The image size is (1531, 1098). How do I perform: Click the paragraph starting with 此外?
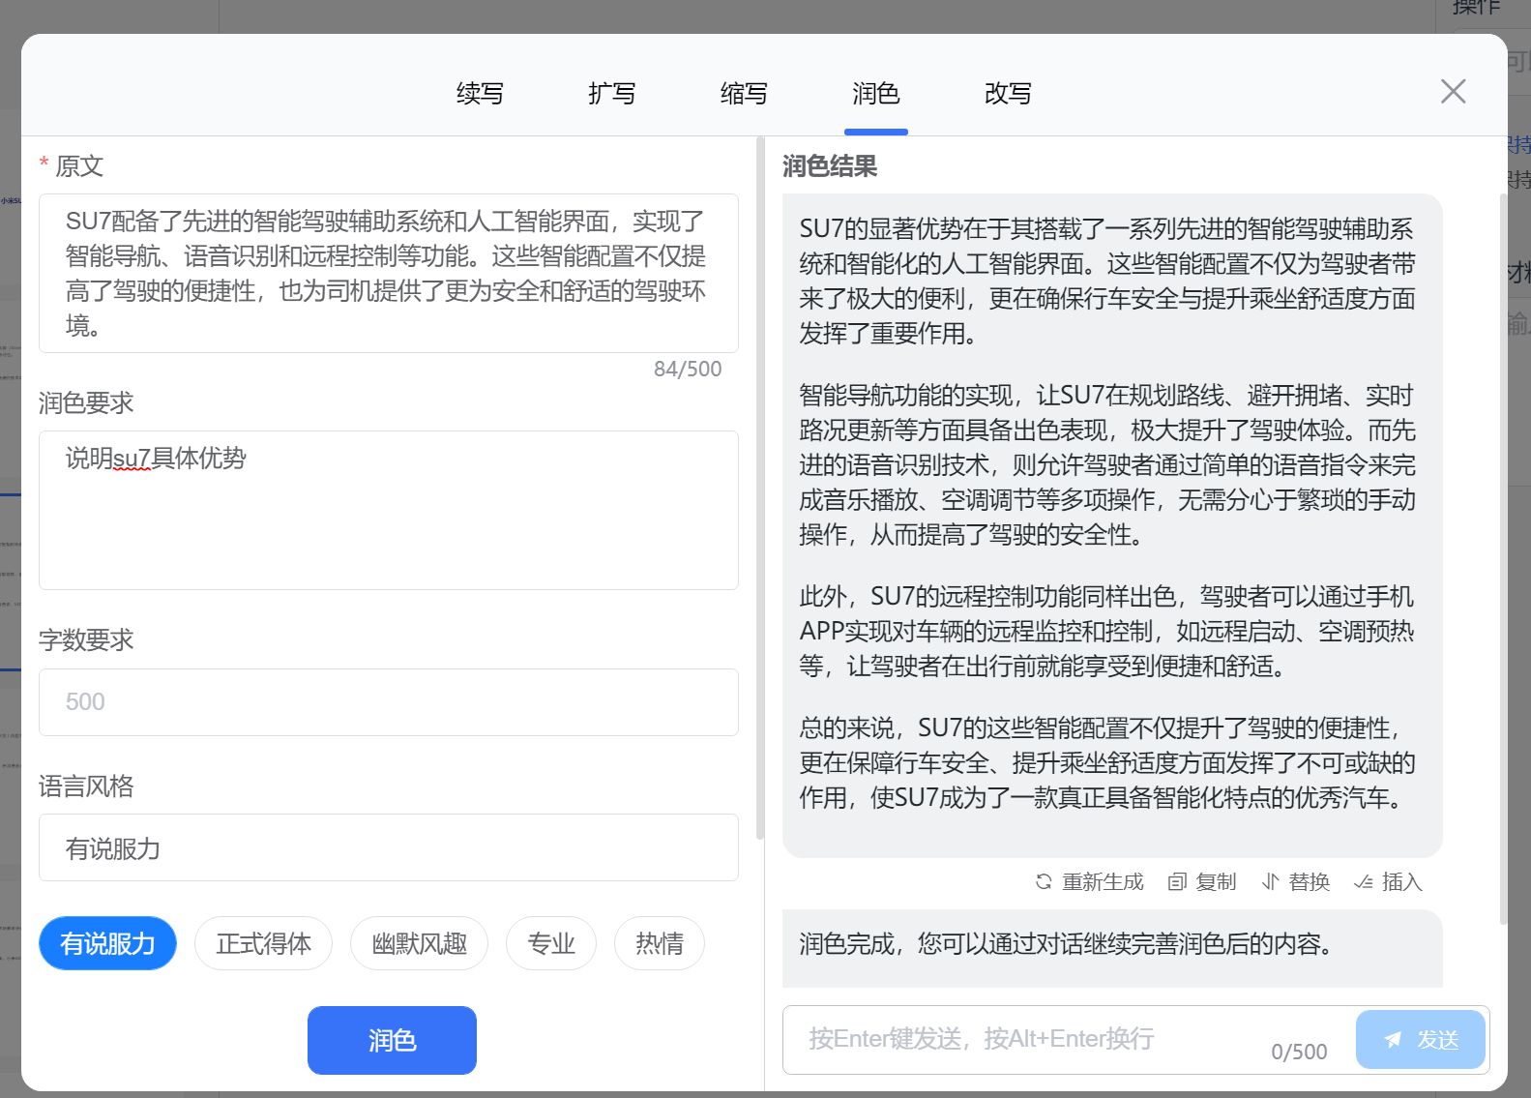click(x=1106, y=631)
